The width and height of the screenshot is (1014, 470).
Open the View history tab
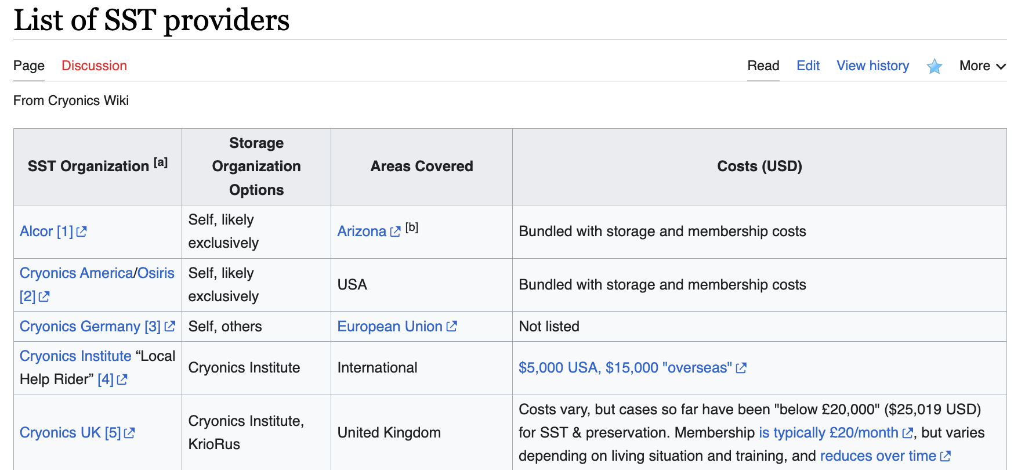click(872, 66)
